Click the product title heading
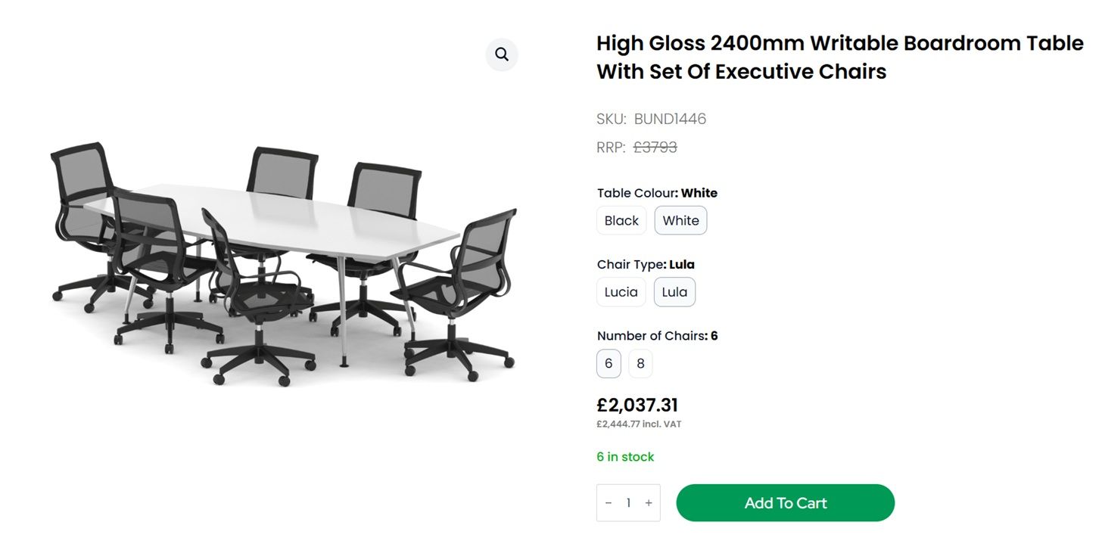1105x547 pixels. (839, 57)
